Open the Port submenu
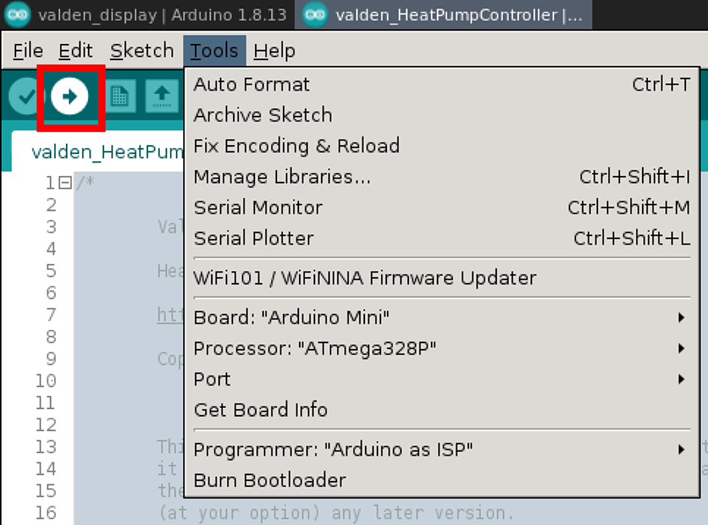708x525 pixels. [x=211, y=378]
